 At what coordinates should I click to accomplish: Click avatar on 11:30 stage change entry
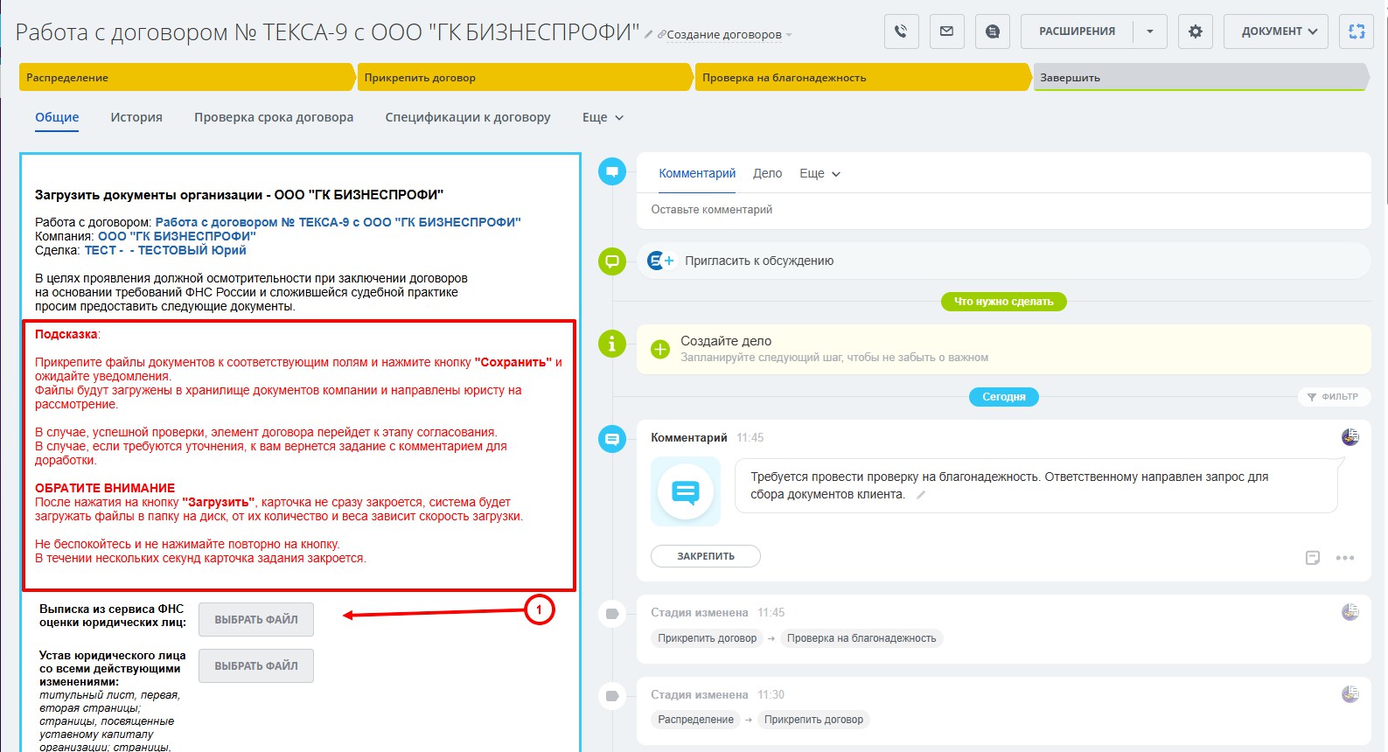point(1350,694)
